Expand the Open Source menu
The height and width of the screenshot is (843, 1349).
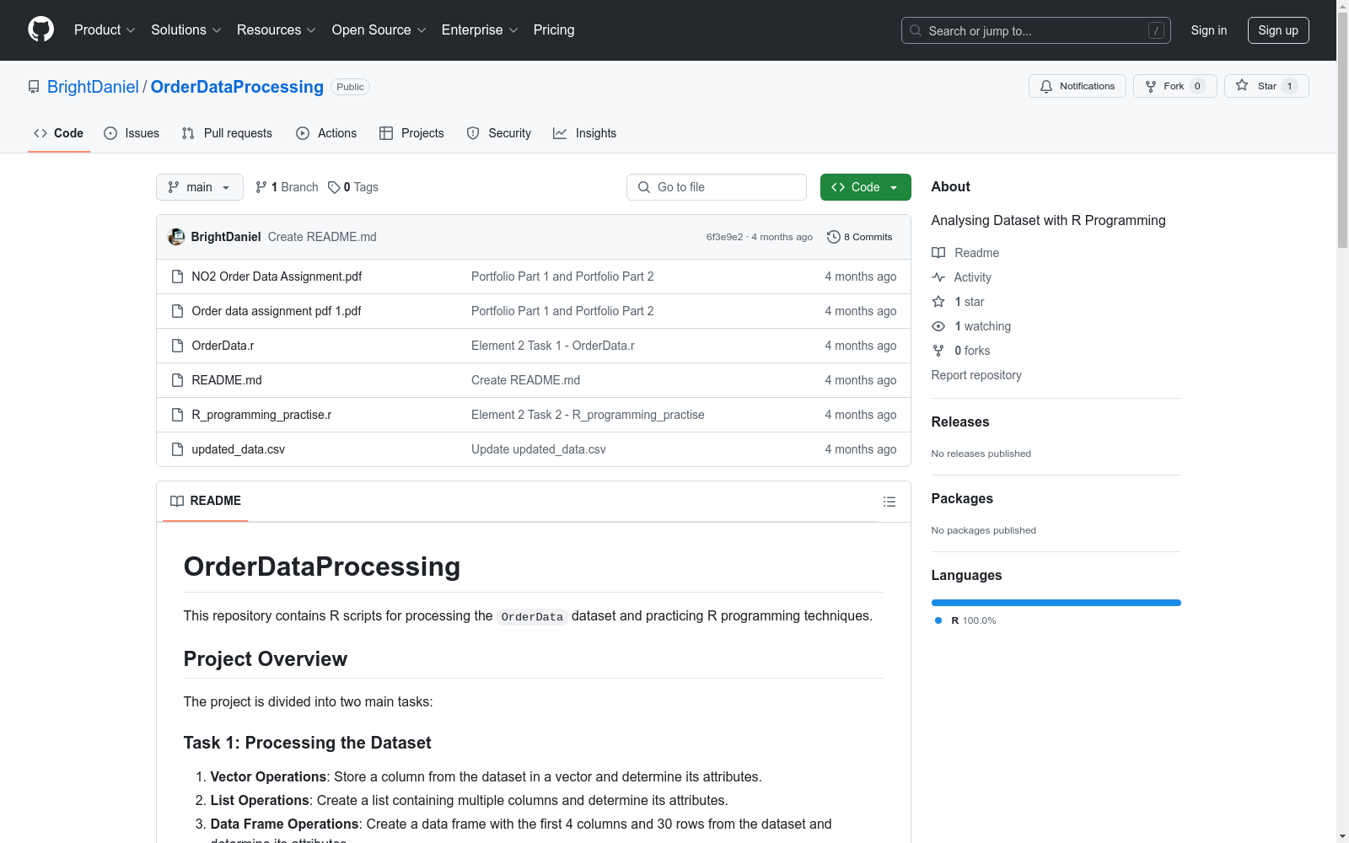(379, 30)
